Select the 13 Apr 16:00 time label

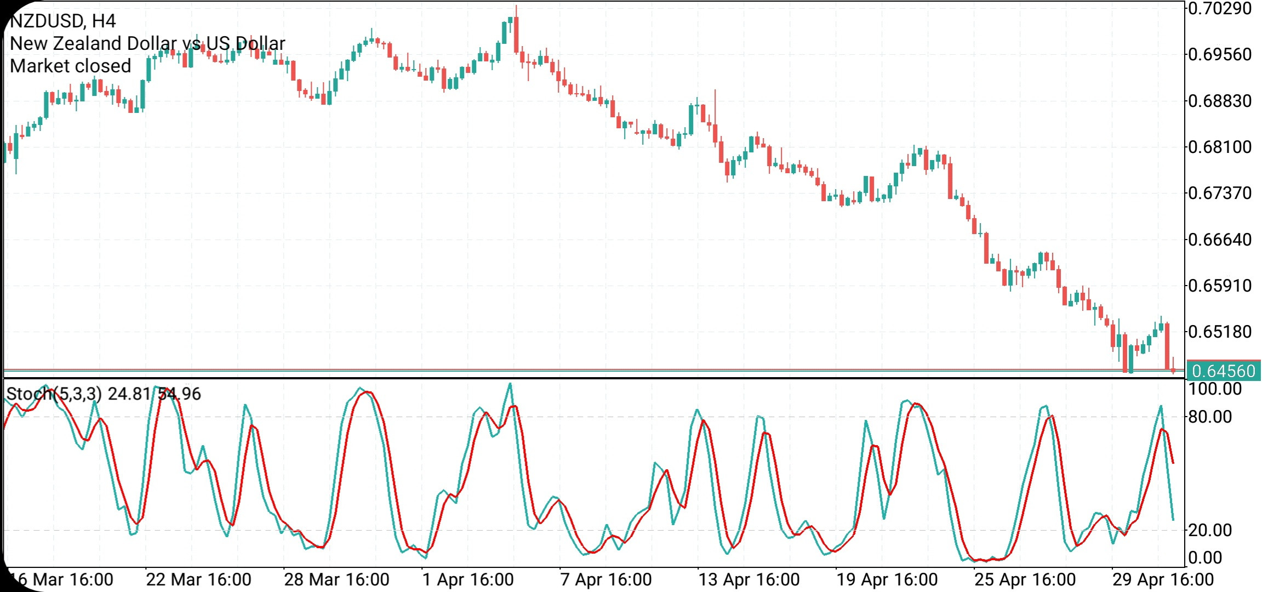pos(749,579)
